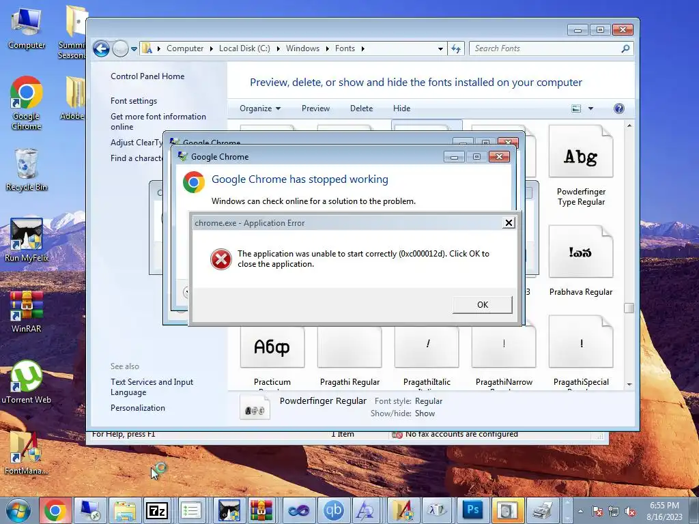Screen dimensions: 699x524
Task: Click the Action Center flag in system tray
Action: point(597,512)
